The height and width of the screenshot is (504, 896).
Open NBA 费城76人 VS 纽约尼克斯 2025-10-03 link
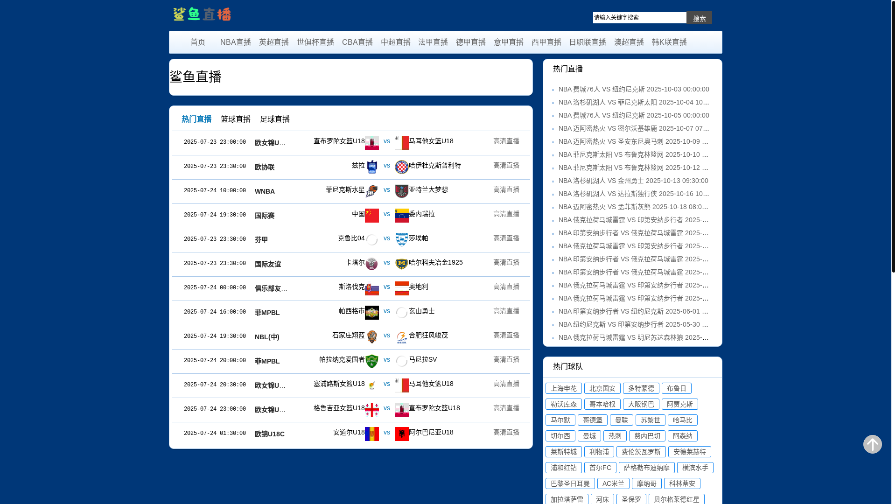tap(634, 89)
